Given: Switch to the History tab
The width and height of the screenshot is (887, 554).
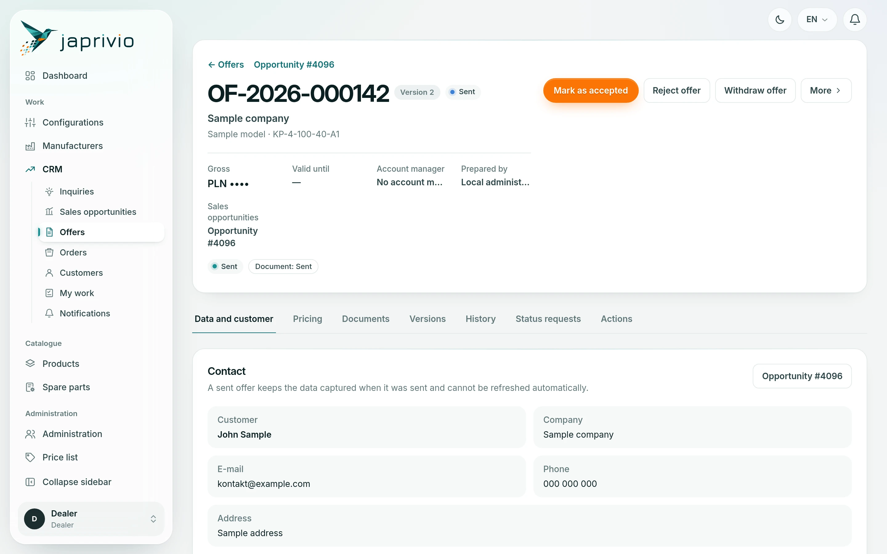Looking at the screenshot, I should tap(480, 319).
